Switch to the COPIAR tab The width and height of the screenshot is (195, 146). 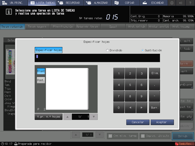pyautogui.click(x=126, y=3)
